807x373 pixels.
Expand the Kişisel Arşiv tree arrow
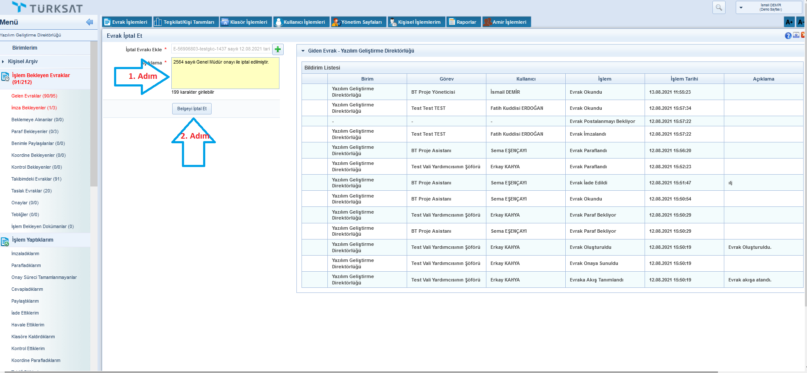[x=3, y=62]
